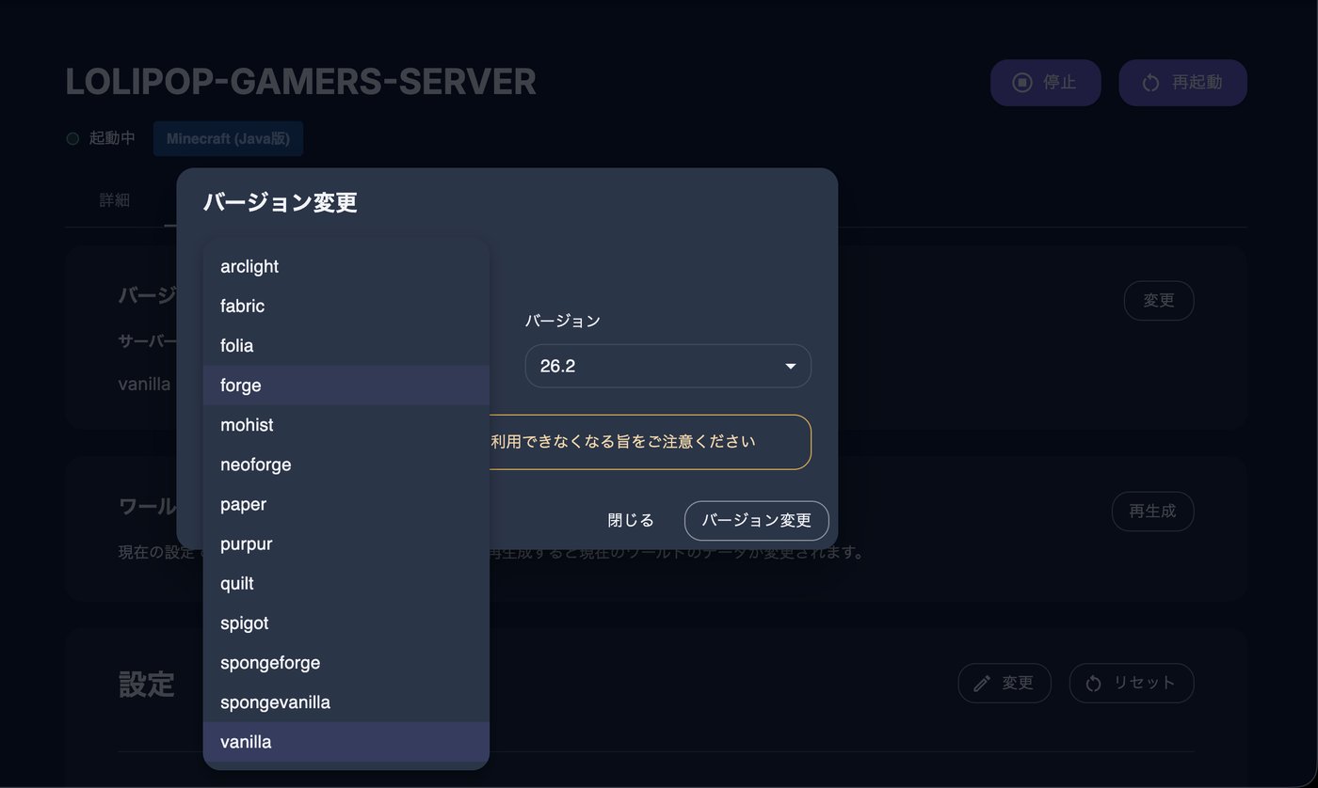Click the 変更 button in 設定 section

1005,683
